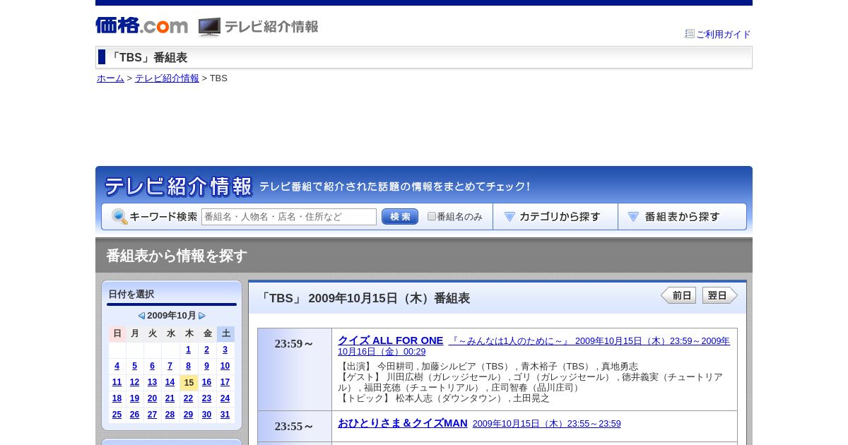The image size is (848, 445).
Task: Click the 23:55～23:59 airtime link
Action: pyautogui.click(x=546, y=424)
